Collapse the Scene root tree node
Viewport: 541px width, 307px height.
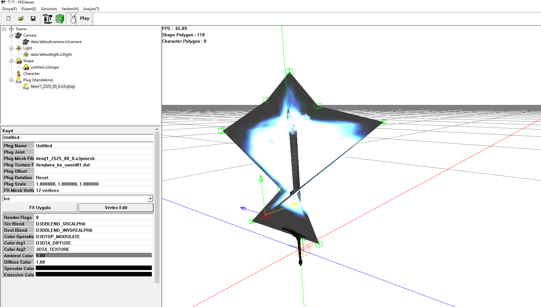tap(4, 29)
